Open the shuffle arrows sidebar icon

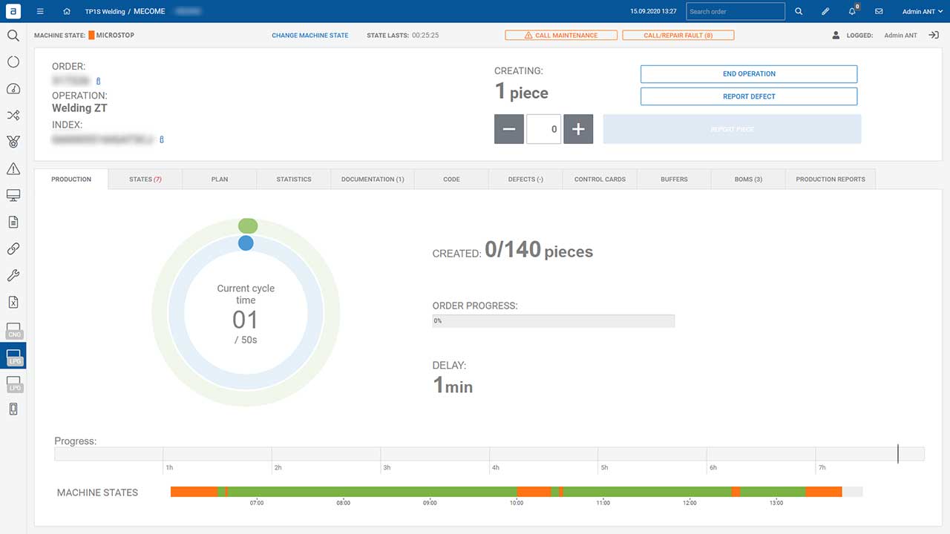[13, 116]
